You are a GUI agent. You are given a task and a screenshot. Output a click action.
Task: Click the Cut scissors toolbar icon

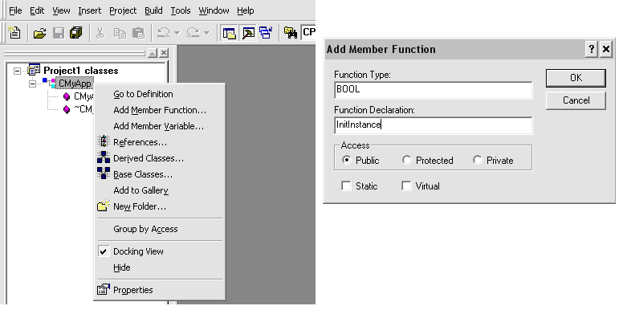click(100, 33)
